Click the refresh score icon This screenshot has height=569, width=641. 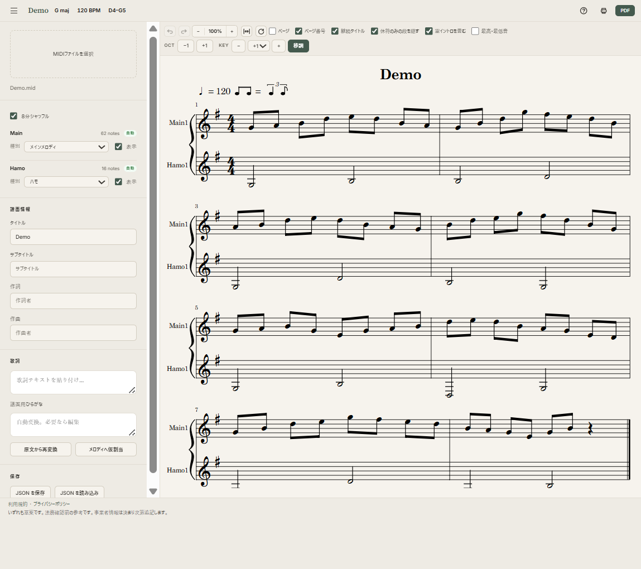pyautogui.click(x=261, y=31)
